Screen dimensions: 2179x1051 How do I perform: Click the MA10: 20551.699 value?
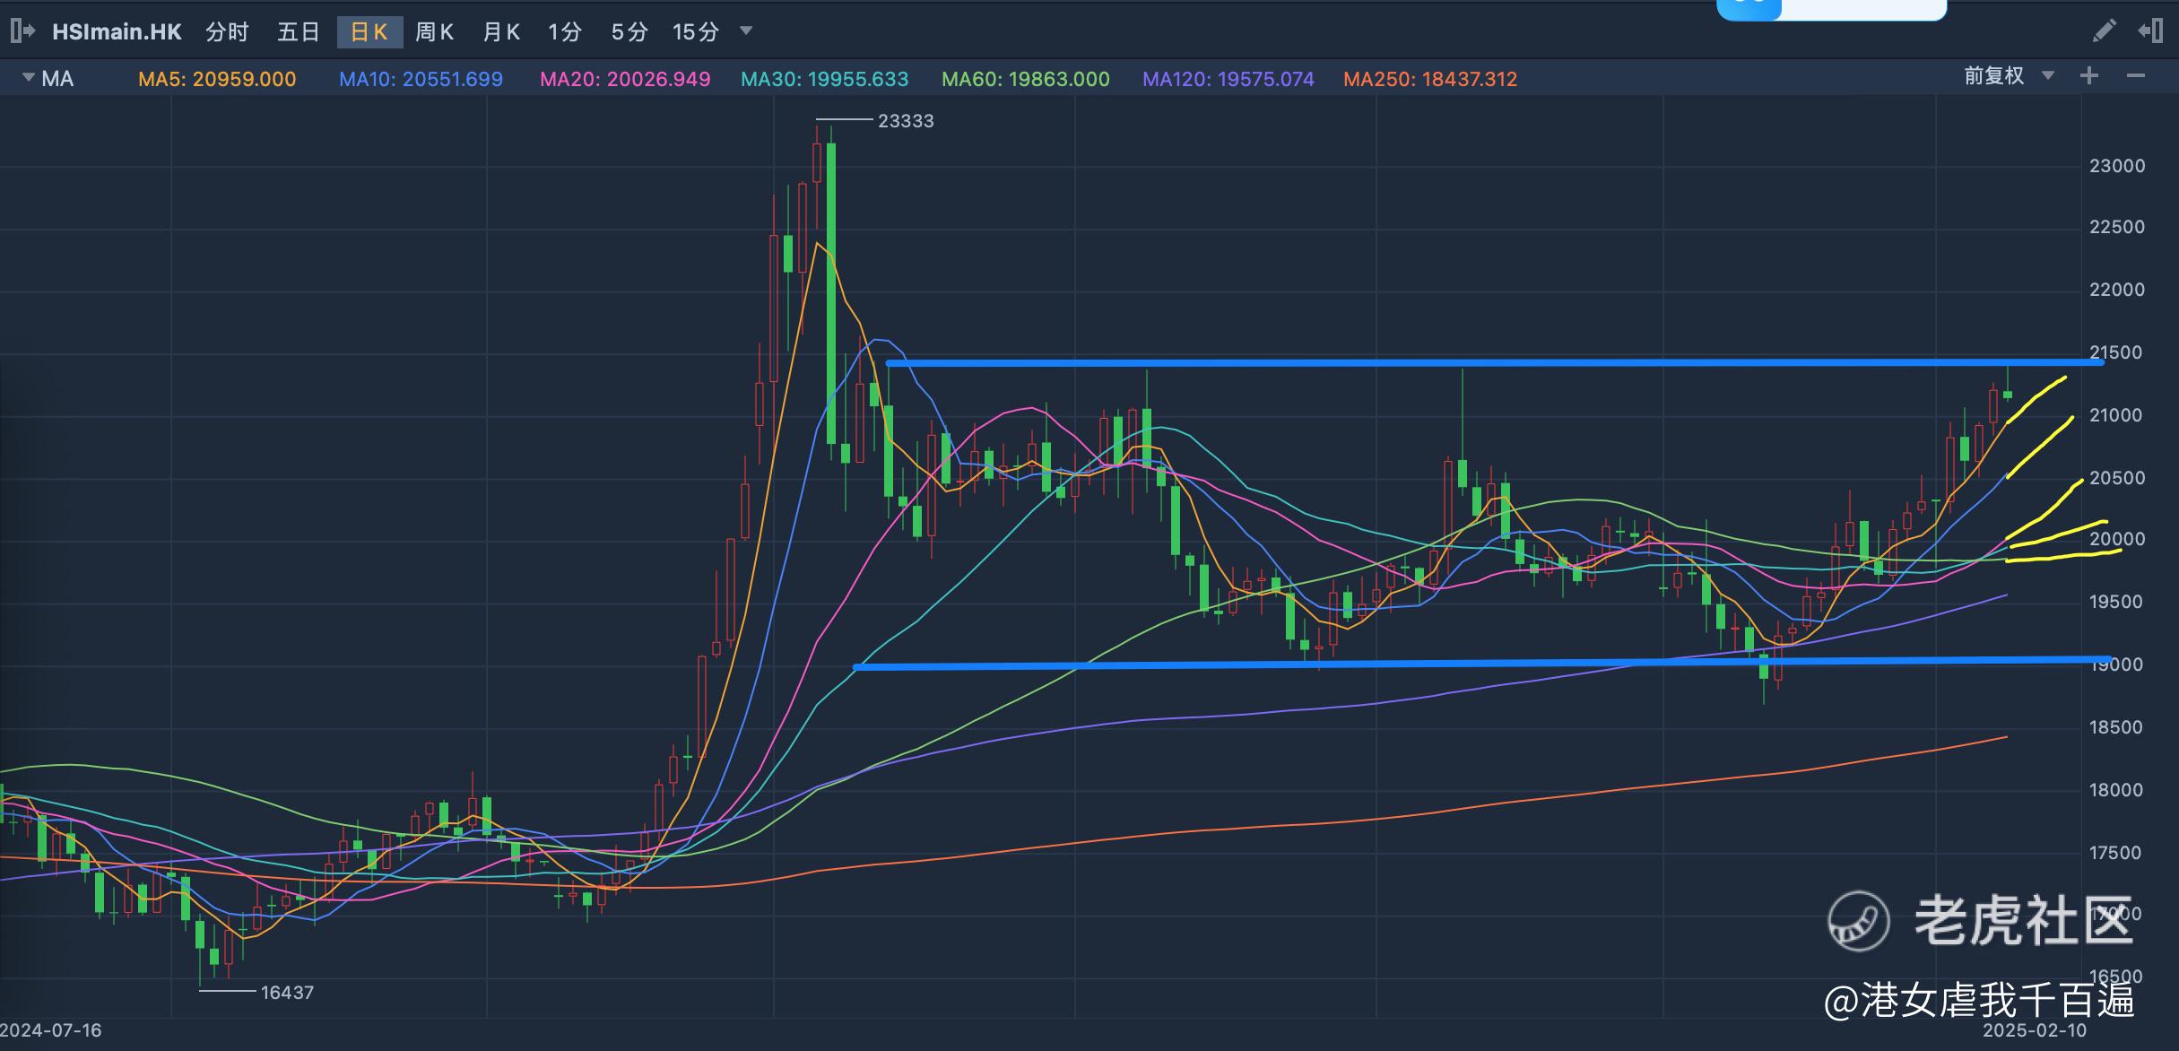tap(421, 79)
